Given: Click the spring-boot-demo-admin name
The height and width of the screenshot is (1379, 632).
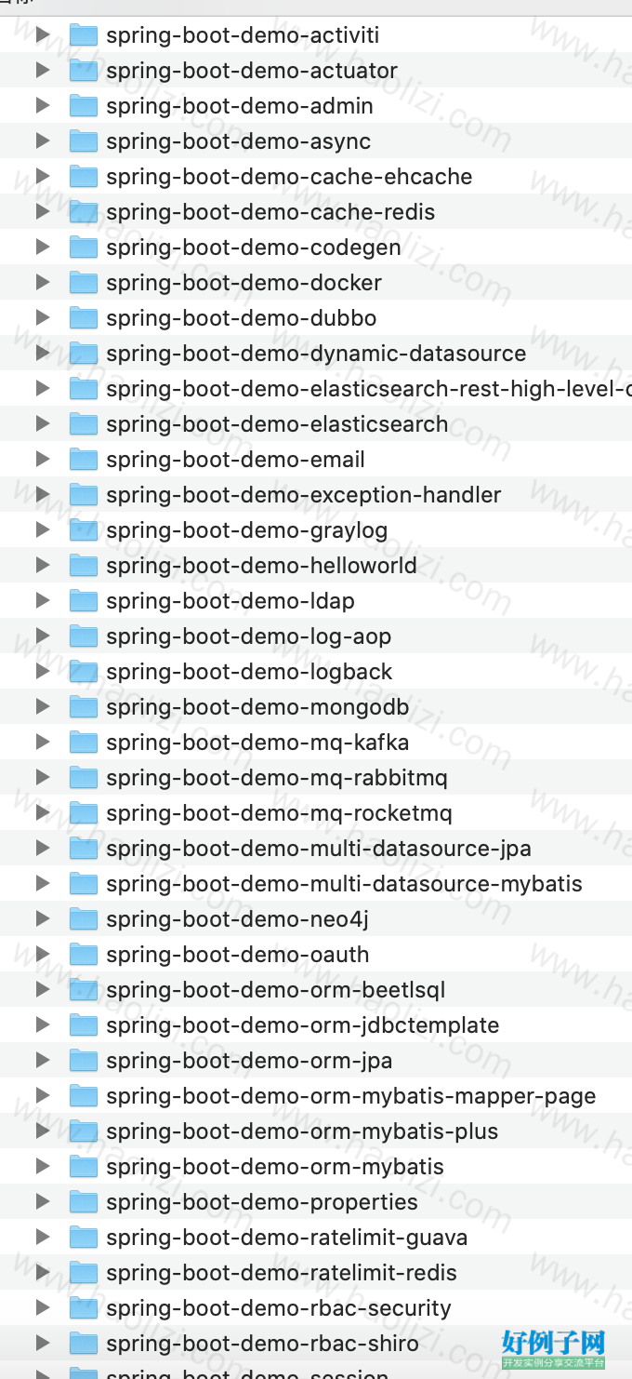Looking at the screenshot, I should point(240,106).
